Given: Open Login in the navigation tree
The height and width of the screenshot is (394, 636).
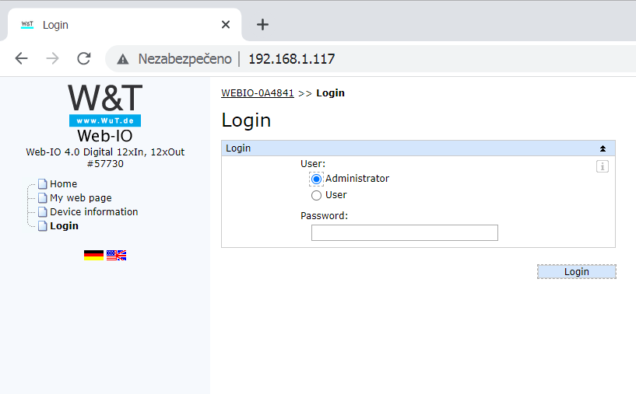Looking at the screenshot, I should pos(64,226).
